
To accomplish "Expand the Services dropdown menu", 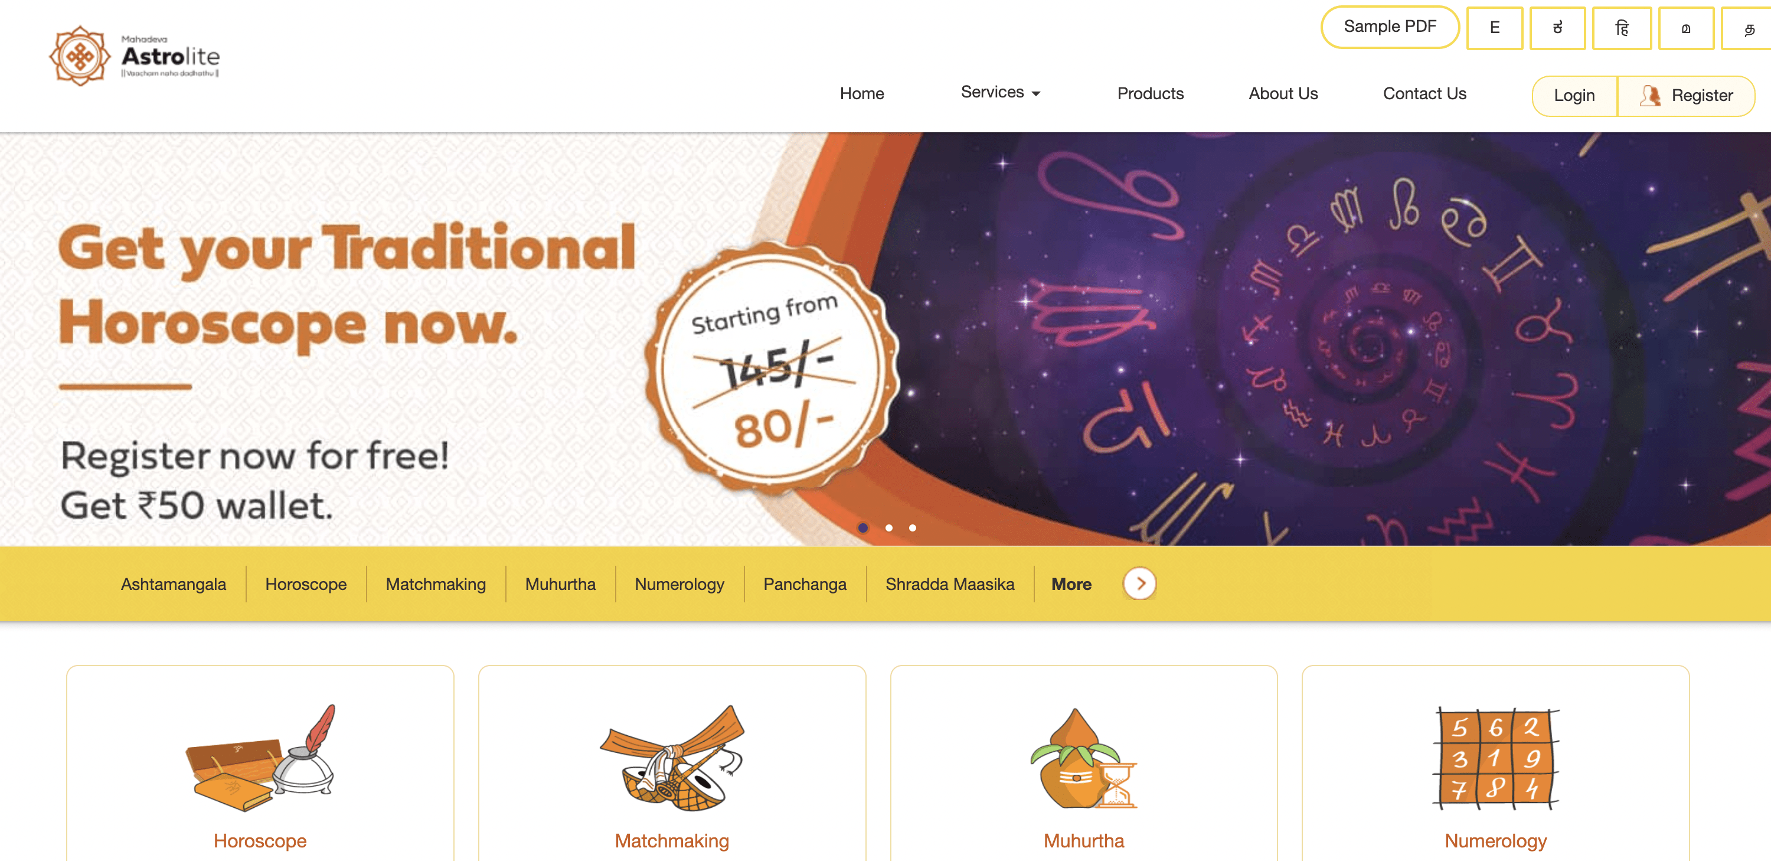I will 998,93.
